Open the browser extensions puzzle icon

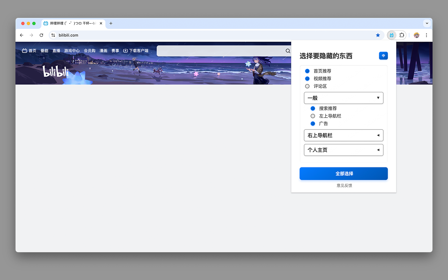pos(402,35)
